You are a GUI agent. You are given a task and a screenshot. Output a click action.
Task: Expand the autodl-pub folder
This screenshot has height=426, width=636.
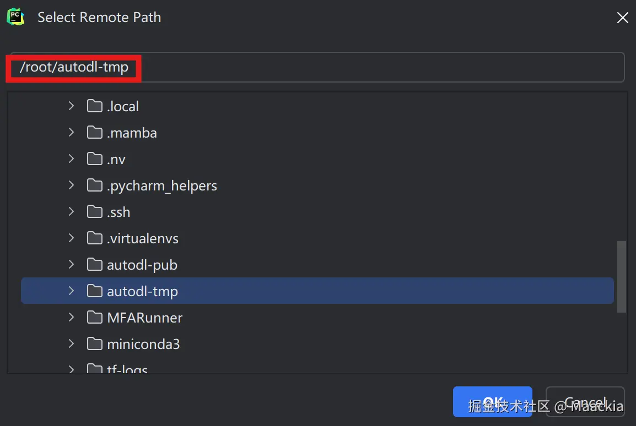coord(71,265)
